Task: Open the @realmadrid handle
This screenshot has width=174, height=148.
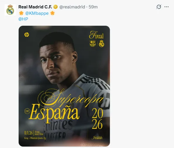Action: tap(72, 7)
